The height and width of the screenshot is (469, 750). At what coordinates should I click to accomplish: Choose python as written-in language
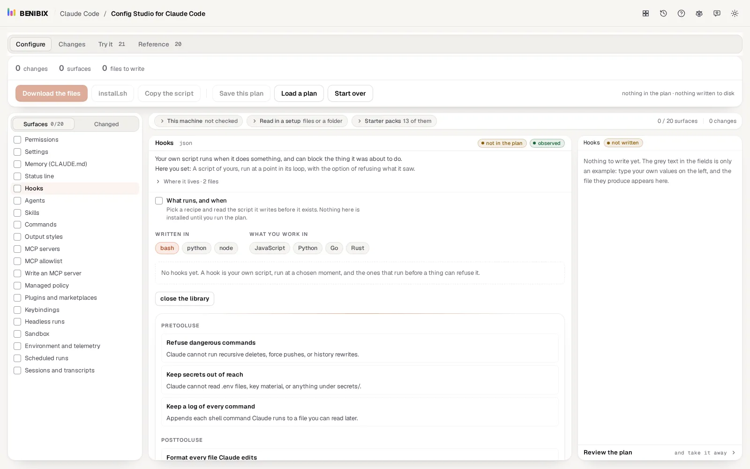tap(196, 248)
